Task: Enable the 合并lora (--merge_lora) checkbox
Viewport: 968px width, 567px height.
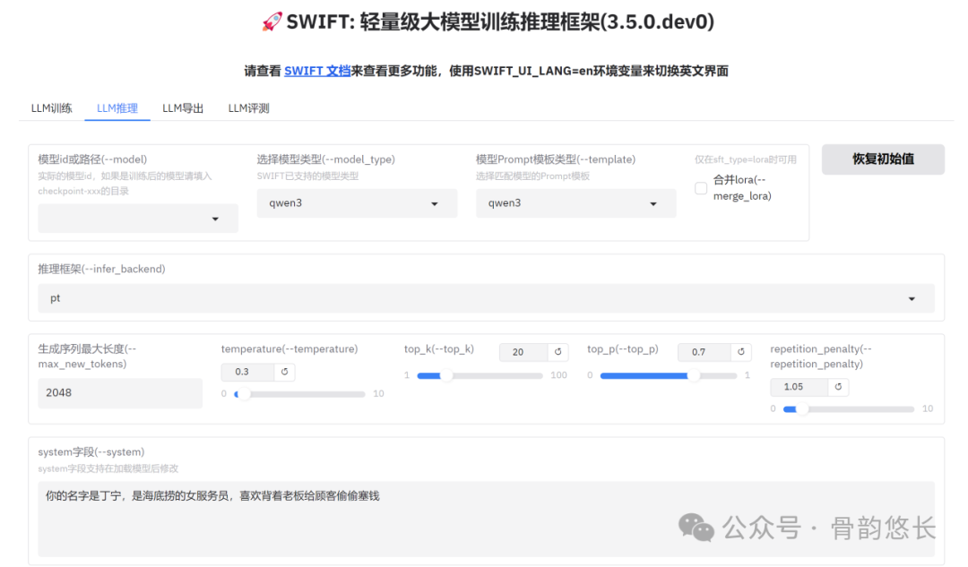Action: [701, 188]
